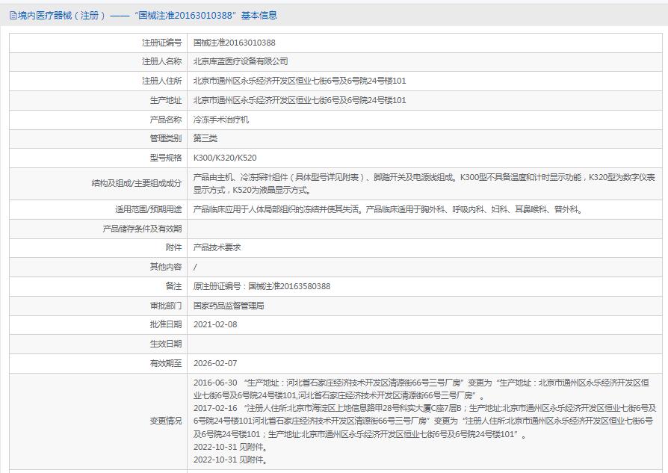Click the label '附件'

click(x=174, y=247)
